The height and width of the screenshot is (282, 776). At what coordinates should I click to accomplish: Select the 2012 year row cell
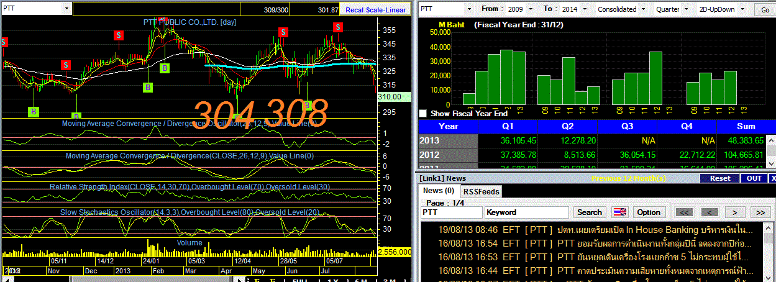[447, 155]
